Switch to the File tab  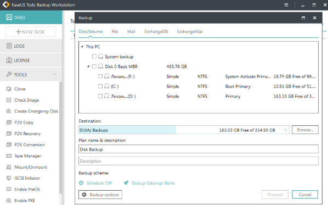tap(115, 32)
